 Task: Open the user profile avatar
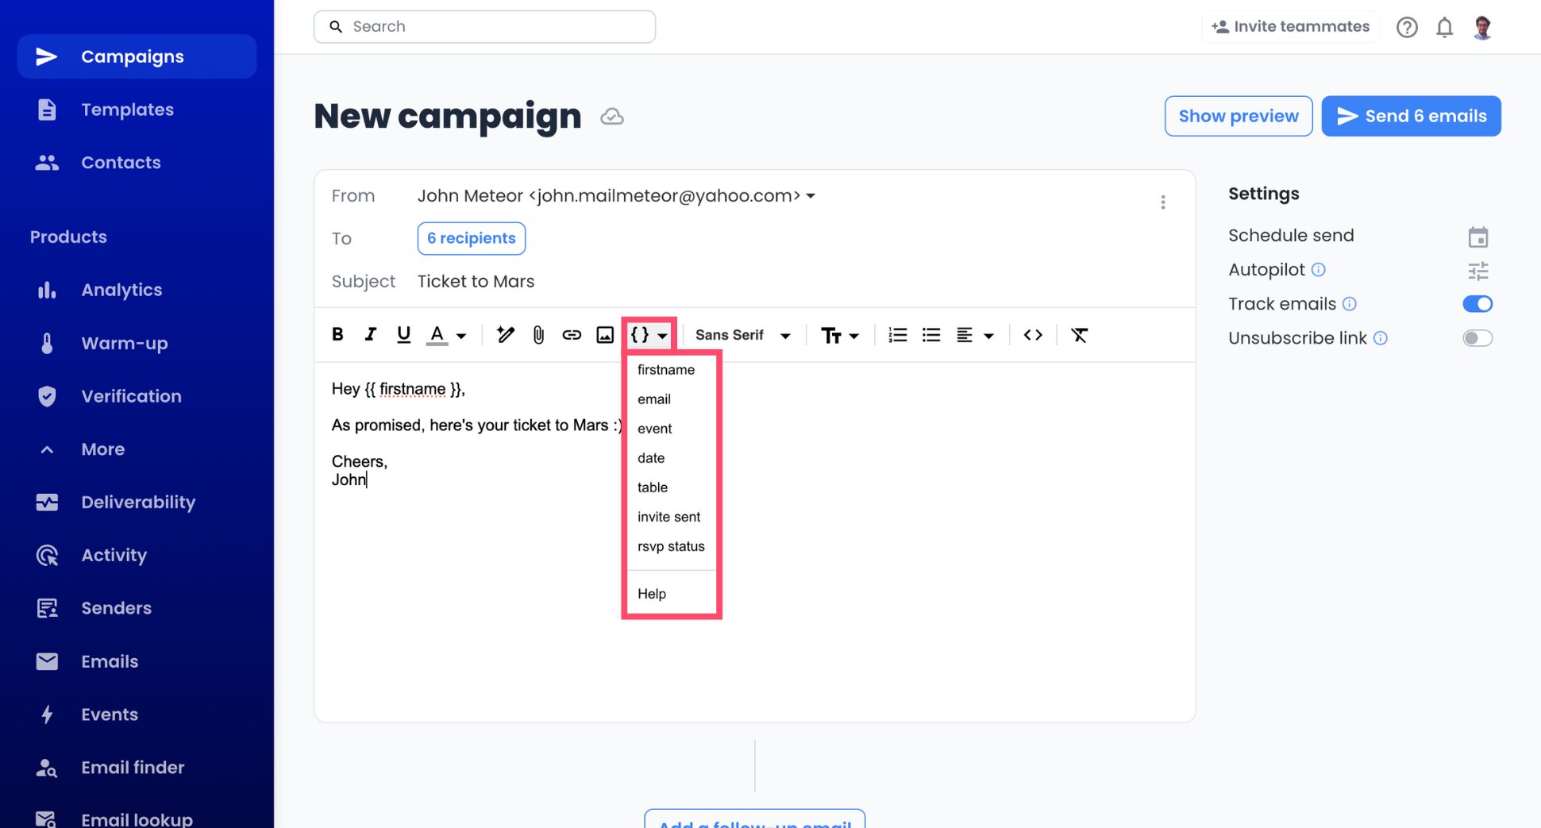(1482, 27)
